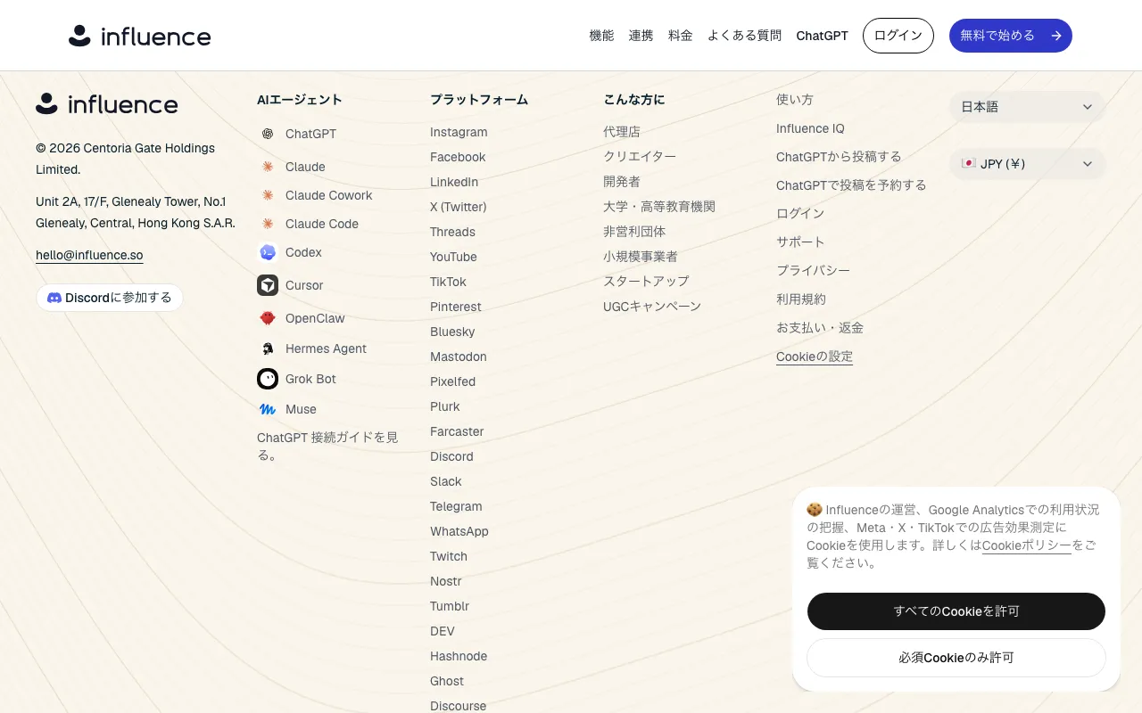Click the ChatGPT icon in AI agents list

point(268,134)
